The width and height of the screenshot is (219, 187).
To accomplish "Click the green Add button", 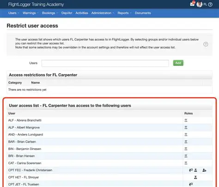I will click(178, 63).
